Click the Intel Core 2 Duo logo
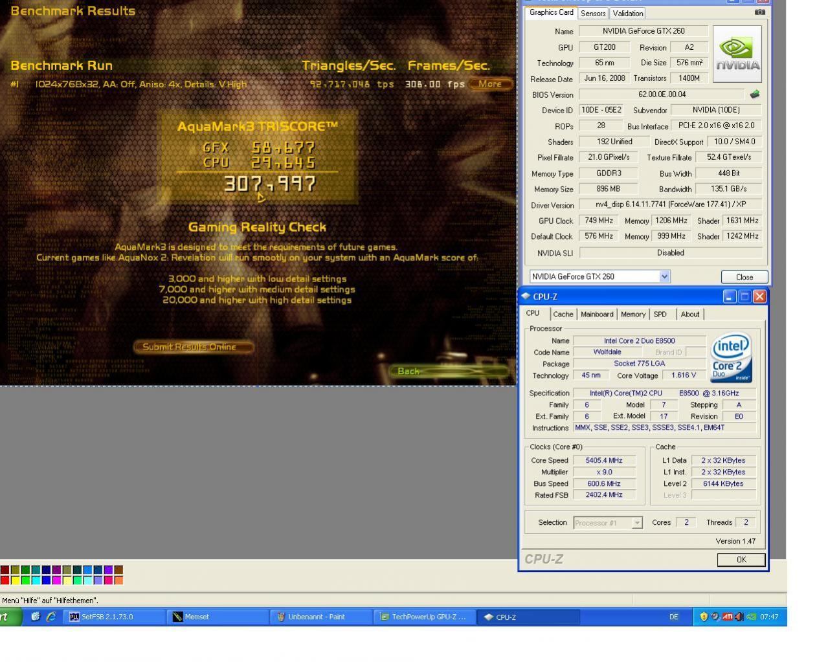 731,357
